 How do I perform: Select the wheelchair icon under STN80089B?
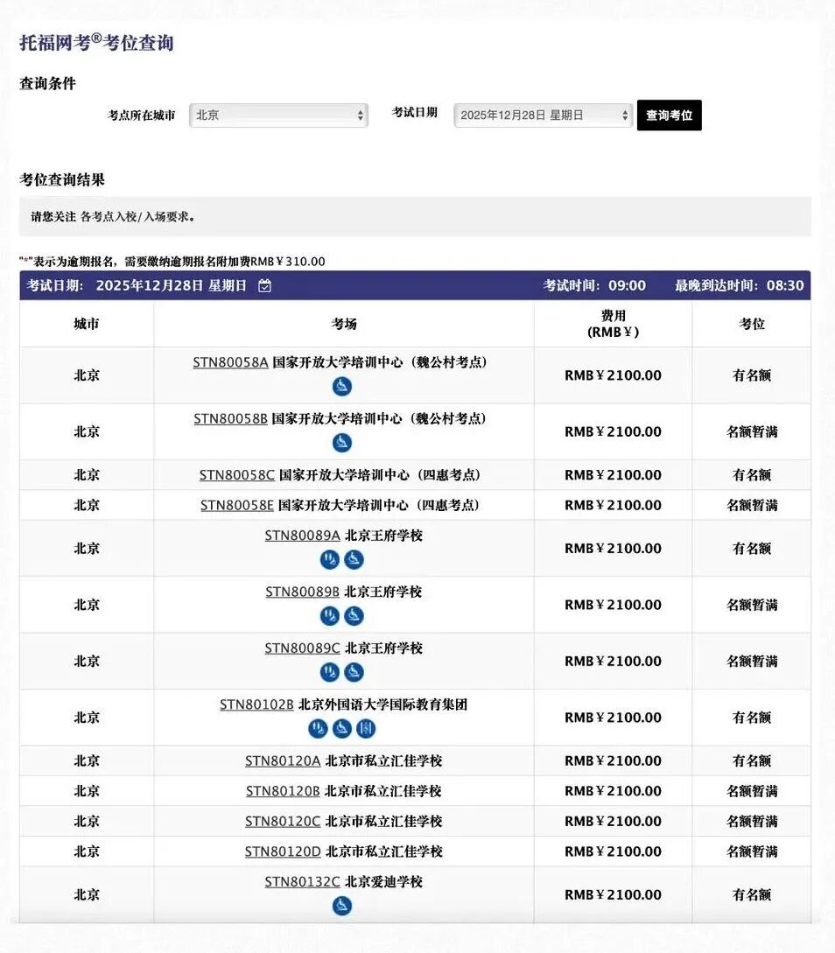[x=354, y=615]
